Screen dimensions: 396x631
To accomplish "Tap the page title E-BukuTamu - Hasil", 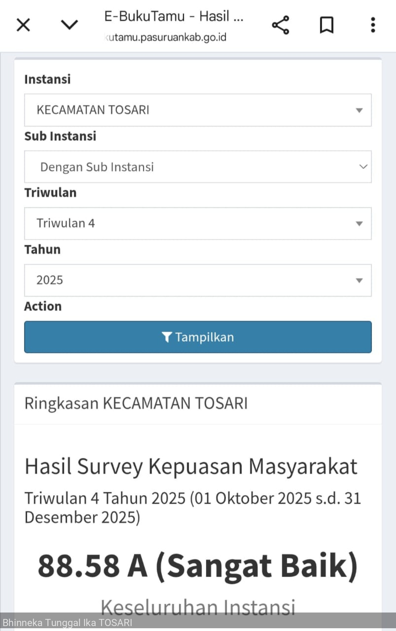I will point(174,16).
